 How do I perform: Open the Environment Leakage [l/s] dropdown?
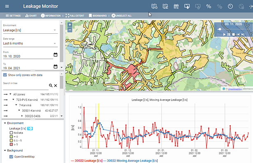30,30
